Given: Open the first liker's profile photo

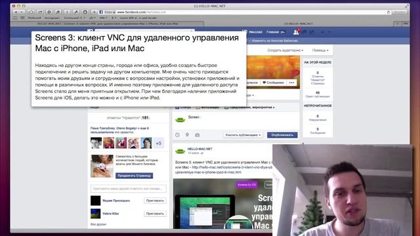Looking at the screenshot, I should coord(96,143).
